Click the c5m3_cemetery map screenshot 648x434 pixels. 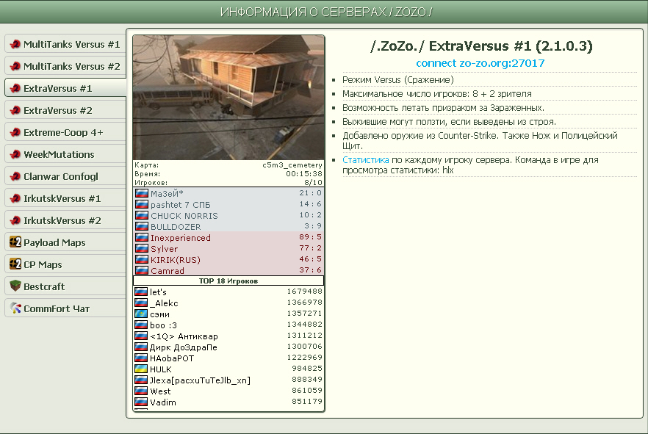coord(228,97)
